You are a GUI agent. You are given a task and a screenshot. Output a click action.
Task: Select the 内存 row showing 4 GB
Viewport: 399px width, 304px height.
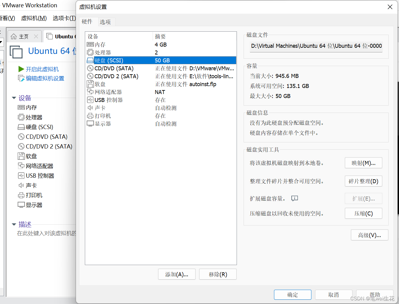click(161, 44)
